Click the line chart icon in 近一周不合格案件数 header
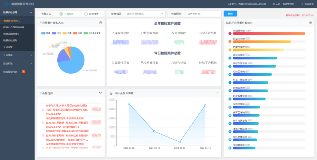Image resolution: width=317 pixels, height=160 pixels. pyautogui.click(x=217, y=93)
